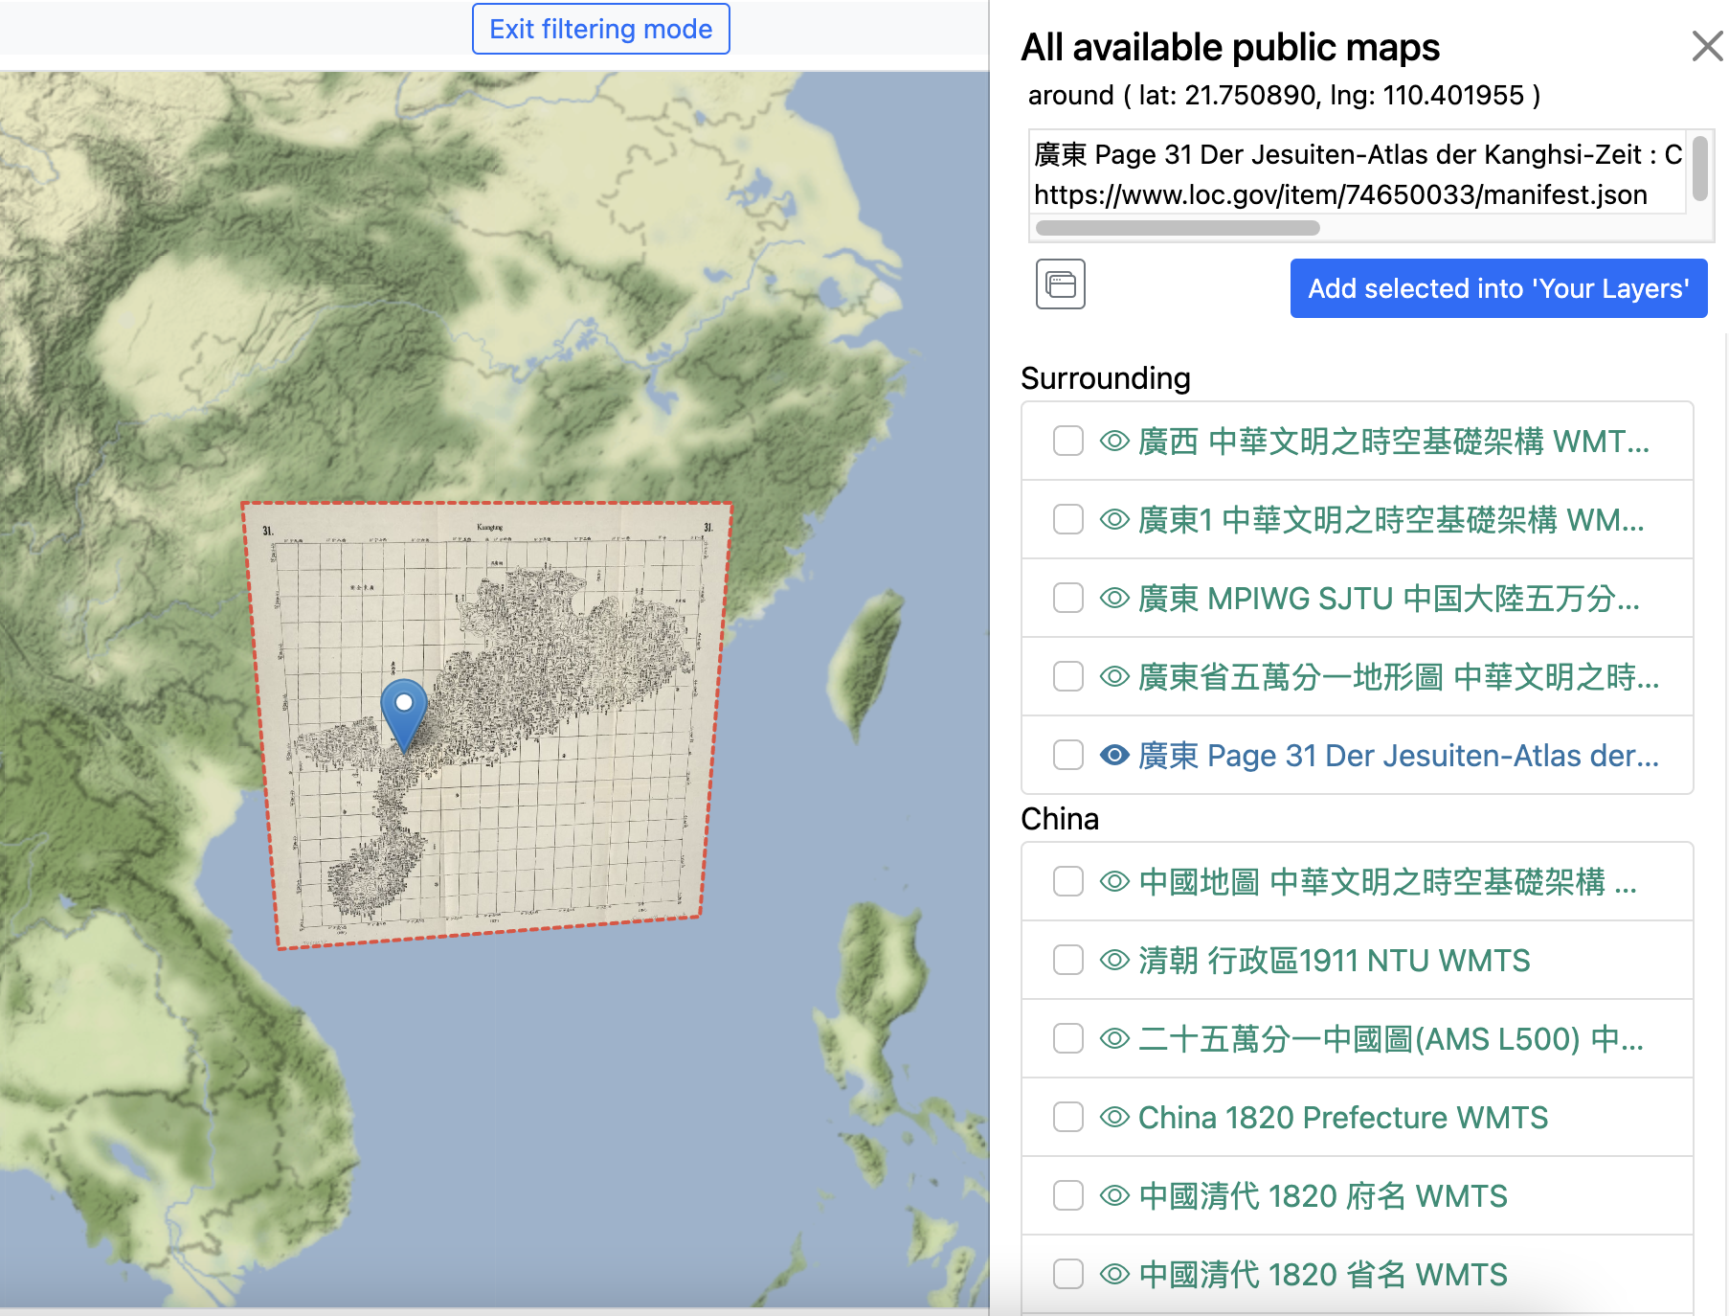Open the 中國清代 1820 府名 WMTS entry
The height and width of the screenshot is (1316, 1729).
1323,1196
